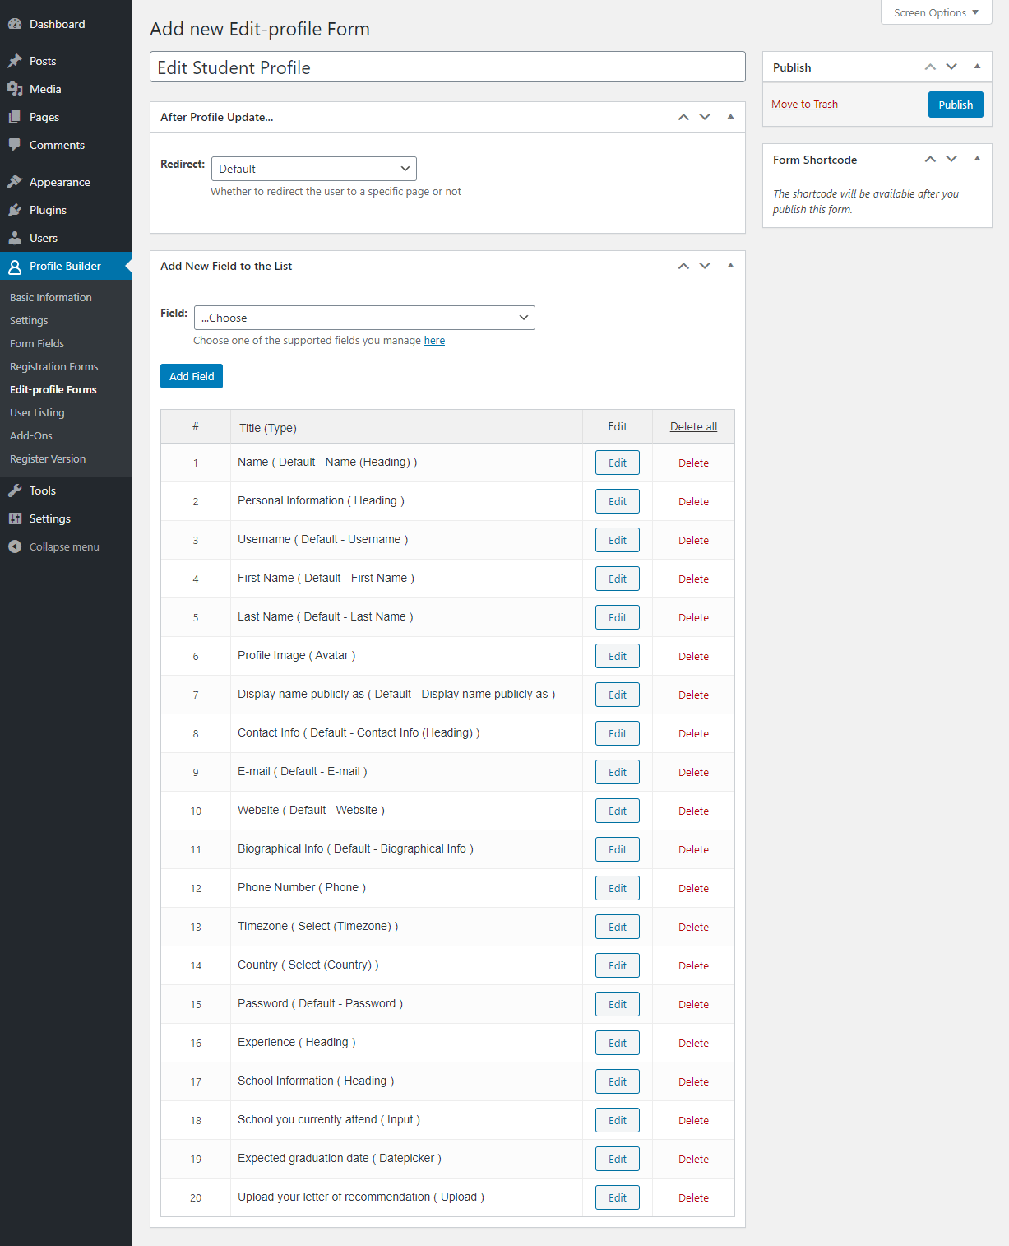This screenshot has height=1246, width=1009.
Task: Click 'Personal Information ( Heading )' row text
Action: 321,500
